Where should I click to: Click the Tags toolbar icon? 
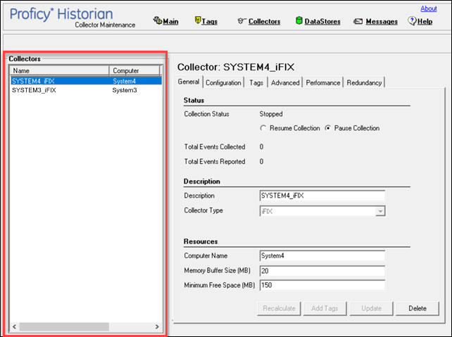pyautogui.click(x=197, y=20)
